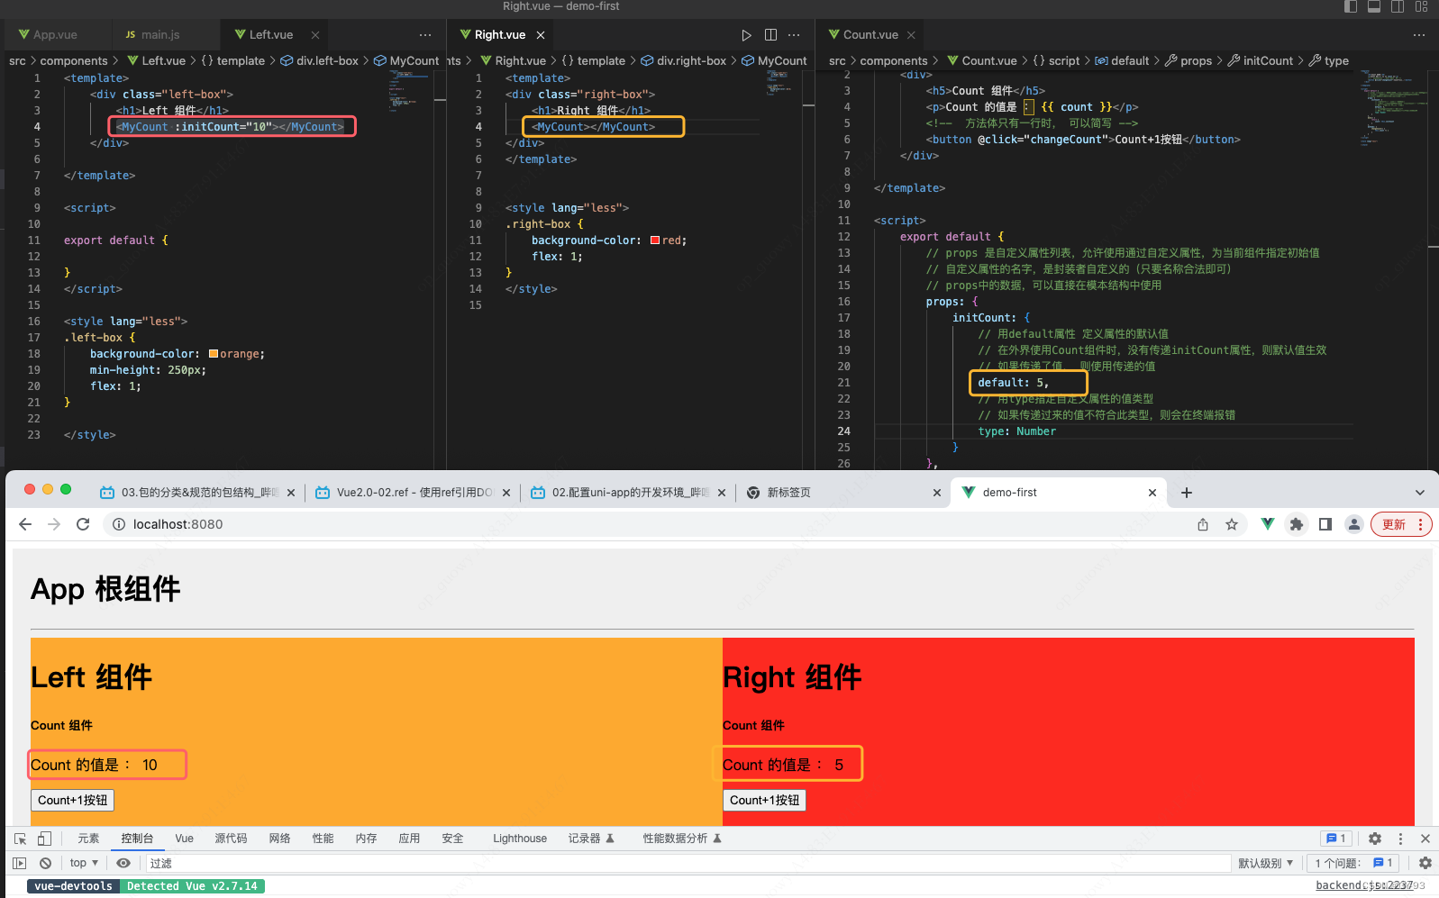Open the DevTools customize kebab menu
The height and width of the screenshot is (898, 1439).
(x=1400, y=839)
